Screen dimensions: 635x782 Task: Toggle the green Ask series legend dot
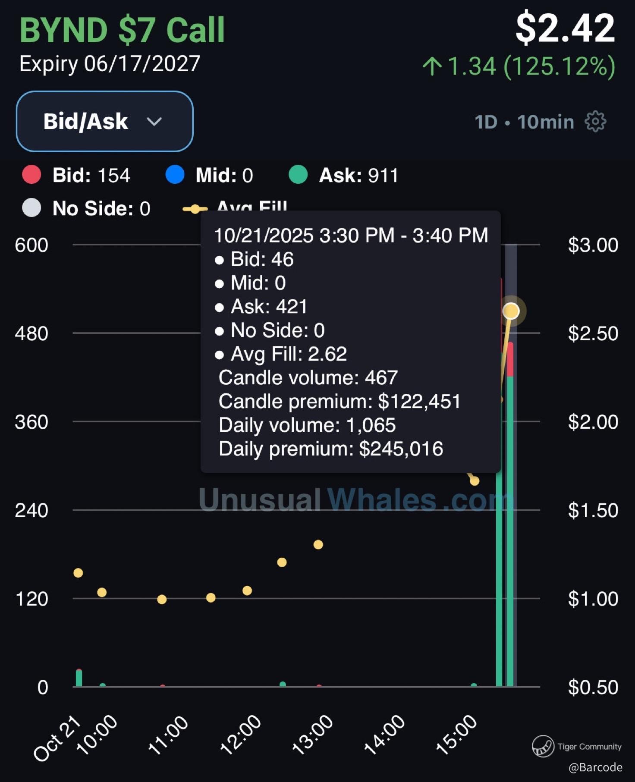click(298, 175)
